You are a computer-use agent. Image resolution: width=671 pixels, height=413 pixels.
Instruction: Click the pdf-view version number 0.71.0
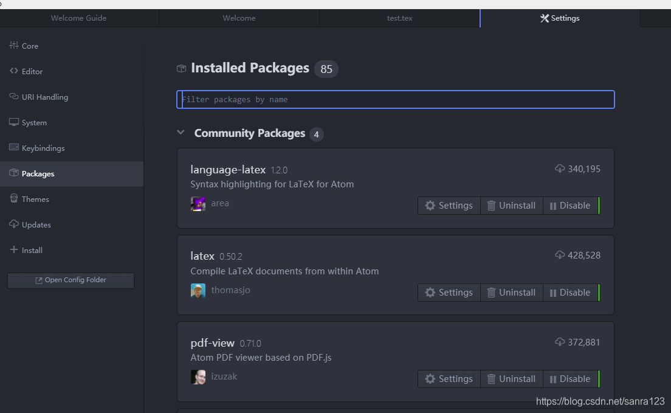(250, 344)
